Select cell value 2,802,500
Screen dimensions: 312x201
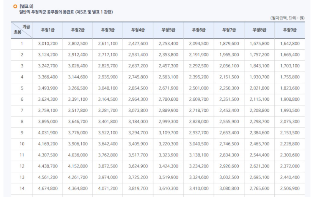pyautogui.click(x=78, y=44)
